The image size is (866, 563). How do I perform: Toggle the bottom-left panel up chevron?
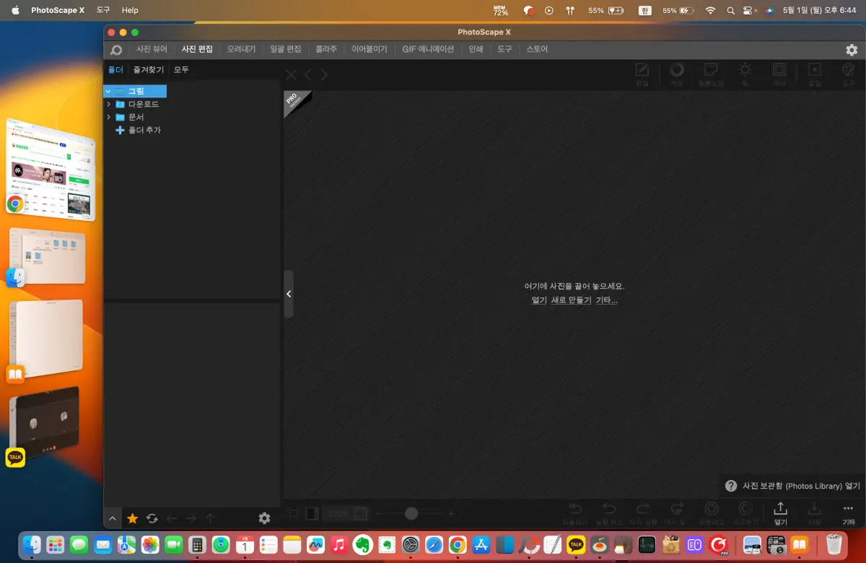[112, 518]
